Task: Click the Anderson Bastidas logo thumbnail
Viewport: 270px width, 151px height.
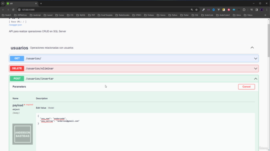Action: [x=22, y=134]
